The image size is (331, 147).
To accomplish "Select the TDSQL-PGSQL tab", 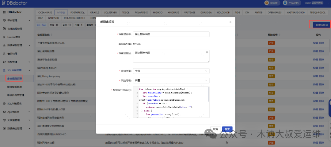I will [x=317, y=13].
